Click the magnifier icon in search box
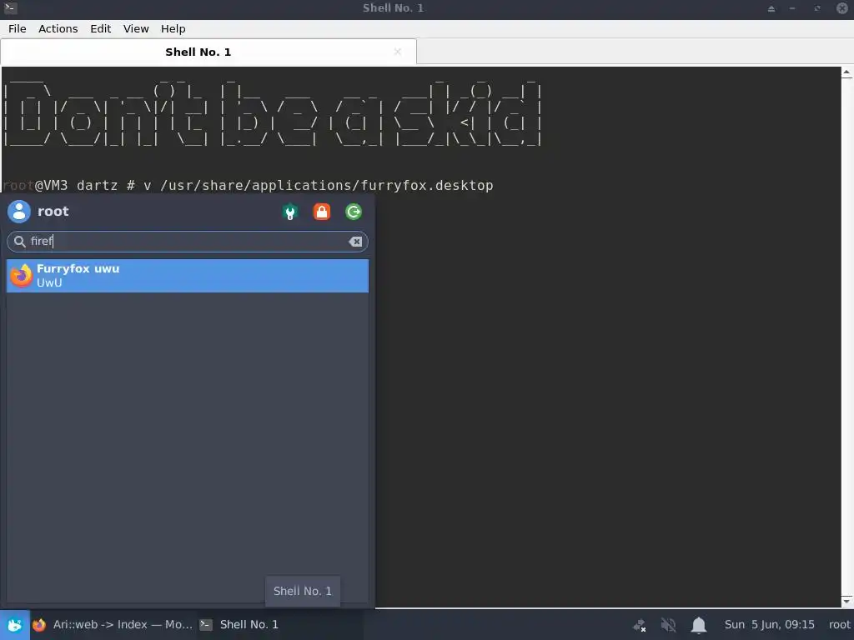 tap(20, 242)
